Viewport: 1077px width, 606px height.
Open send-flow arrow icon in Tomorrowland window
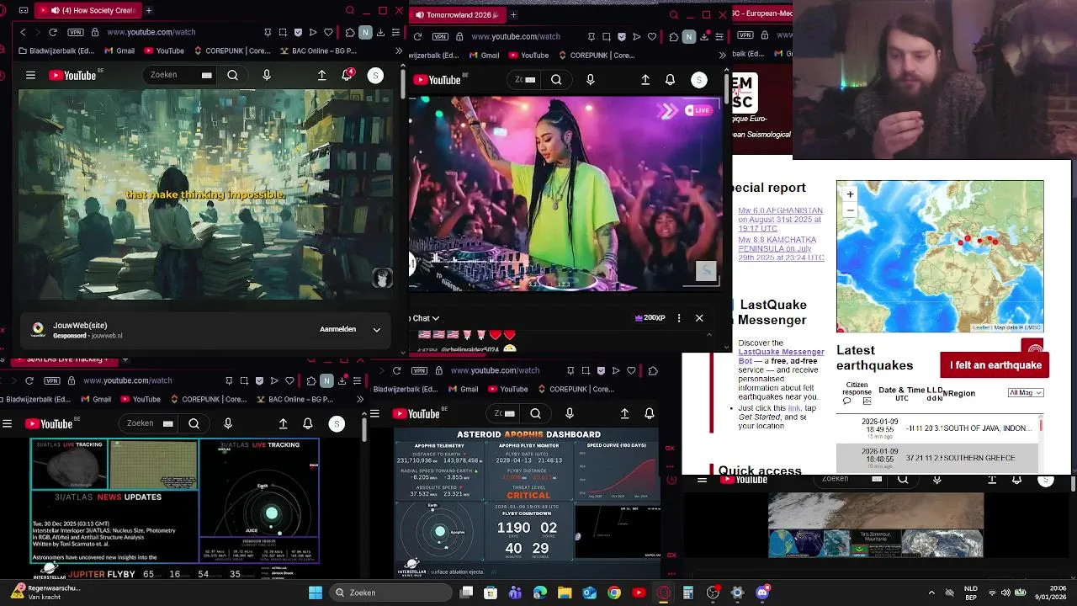click(x=636, y=36)
